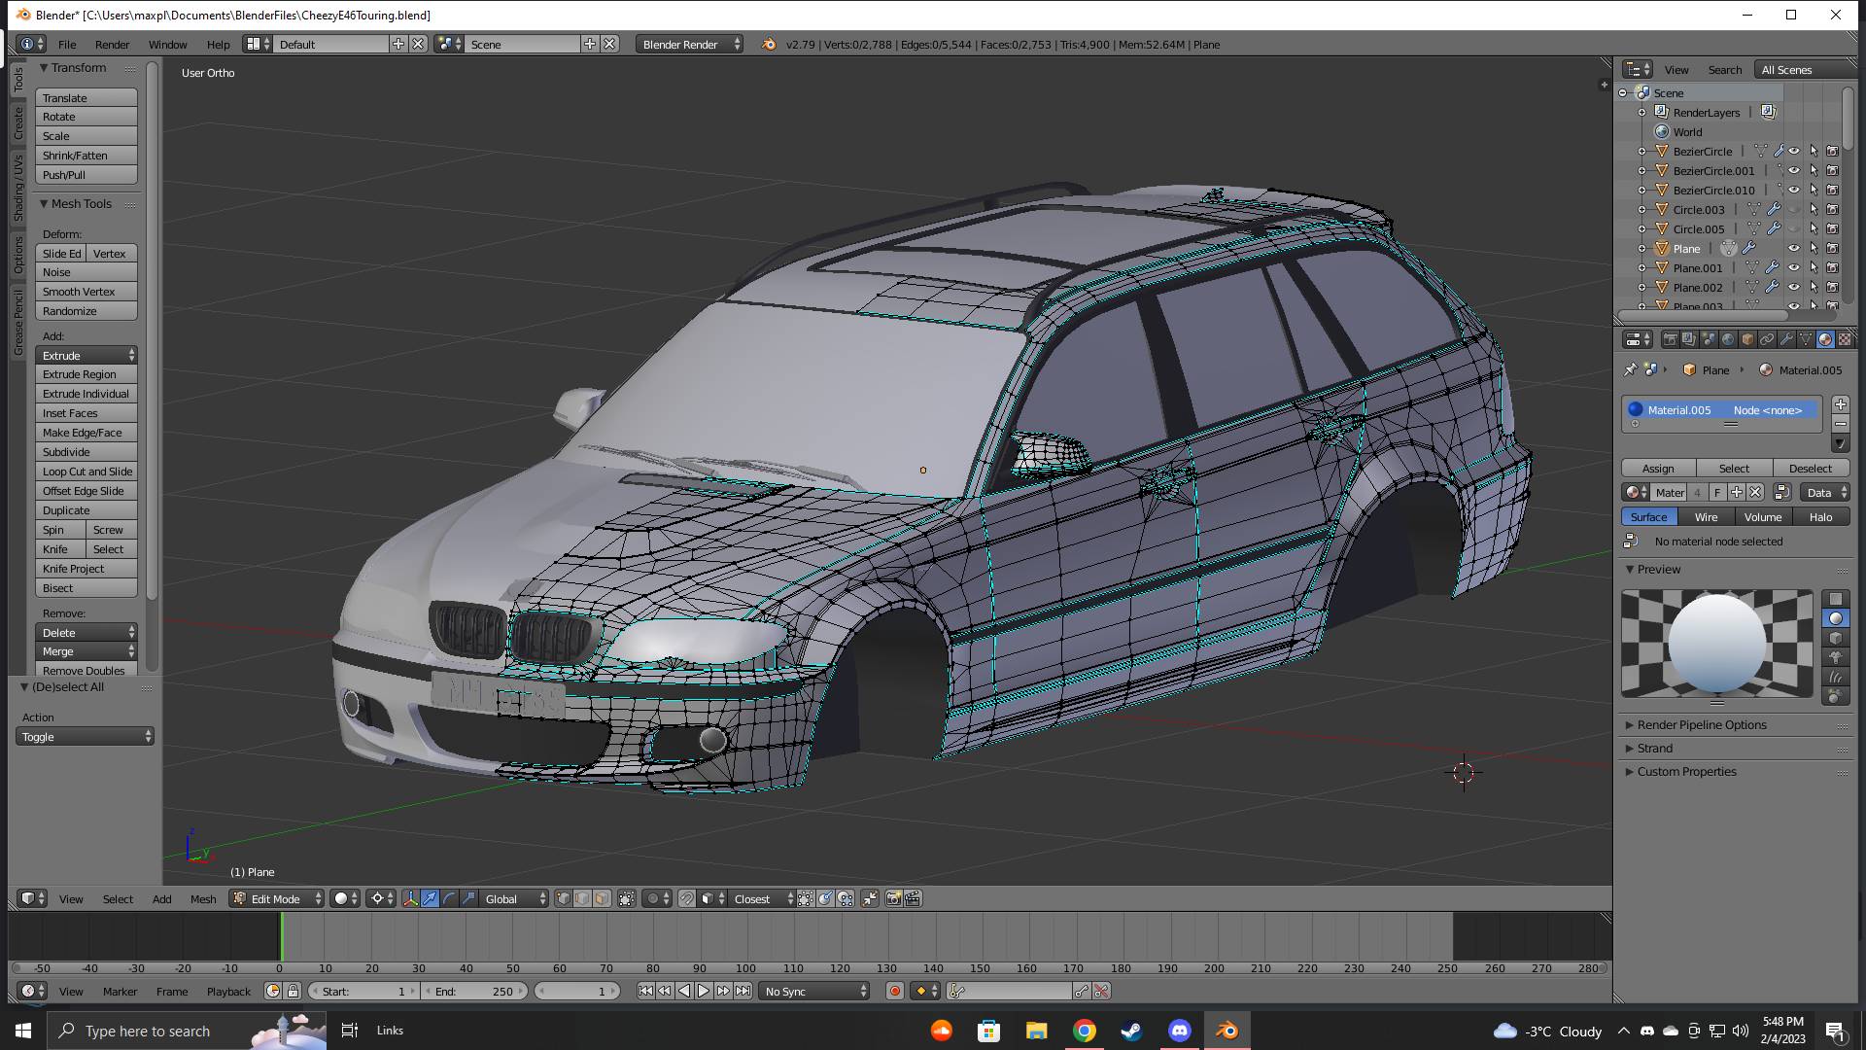Screen dimensions: 1866x1050
Task: Open the Edit Mode dropdown
Action: click(277, 899)
